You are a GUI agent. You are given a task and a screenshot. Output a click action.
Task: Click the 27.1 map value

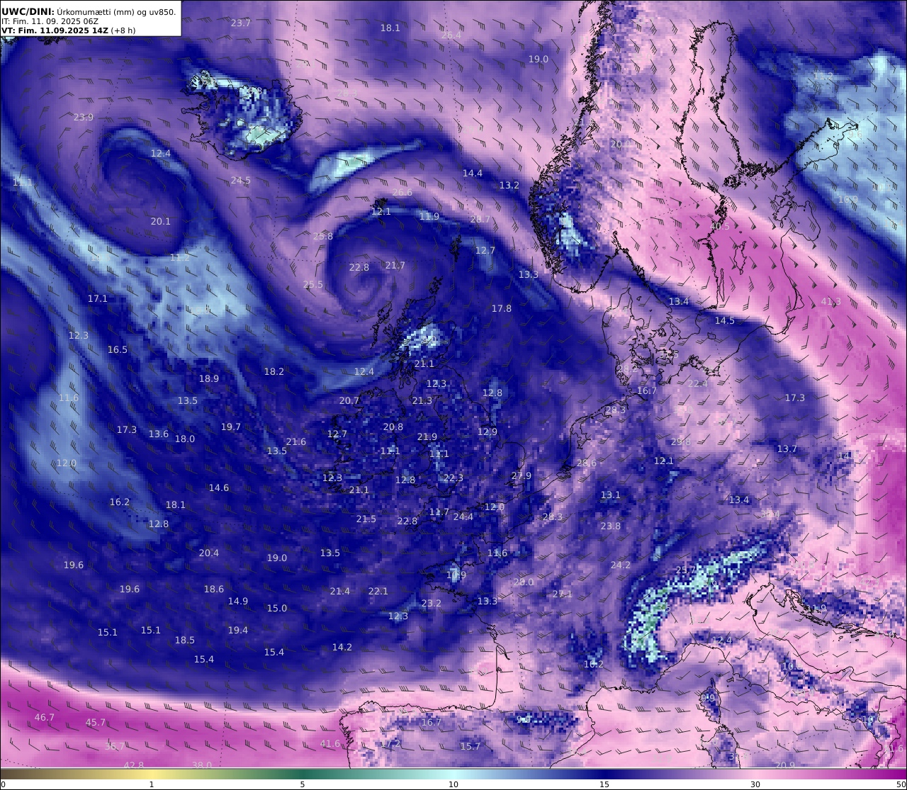[x=563, y=594]
